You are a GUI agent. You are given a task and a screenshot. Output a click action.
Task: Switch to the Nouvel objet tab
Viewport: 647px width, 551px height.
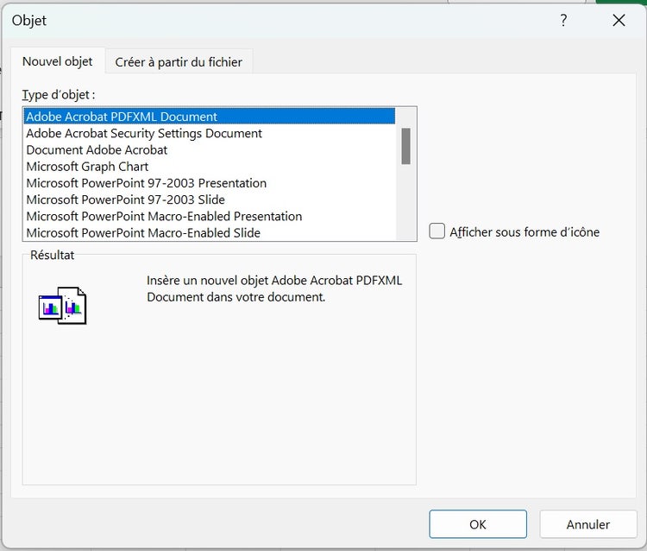(x=57, y=61)
